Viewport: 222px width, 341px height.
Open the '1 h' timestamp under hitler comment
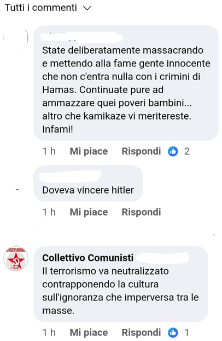click(x=49, y=212)
